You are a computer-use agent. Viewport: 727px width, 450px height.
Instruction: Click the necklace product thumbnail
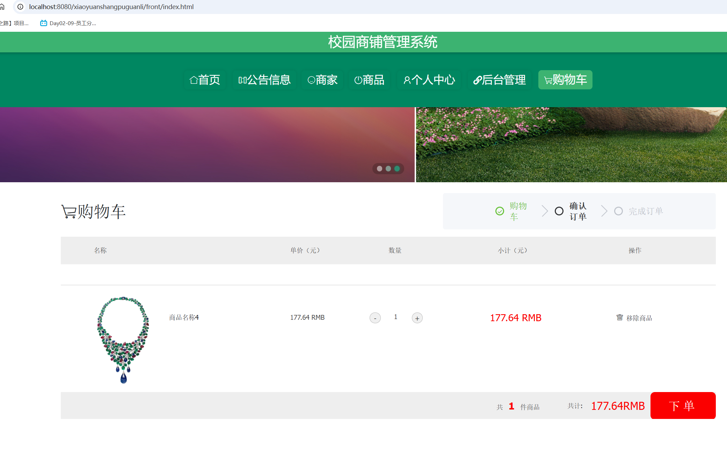(123, 339)
